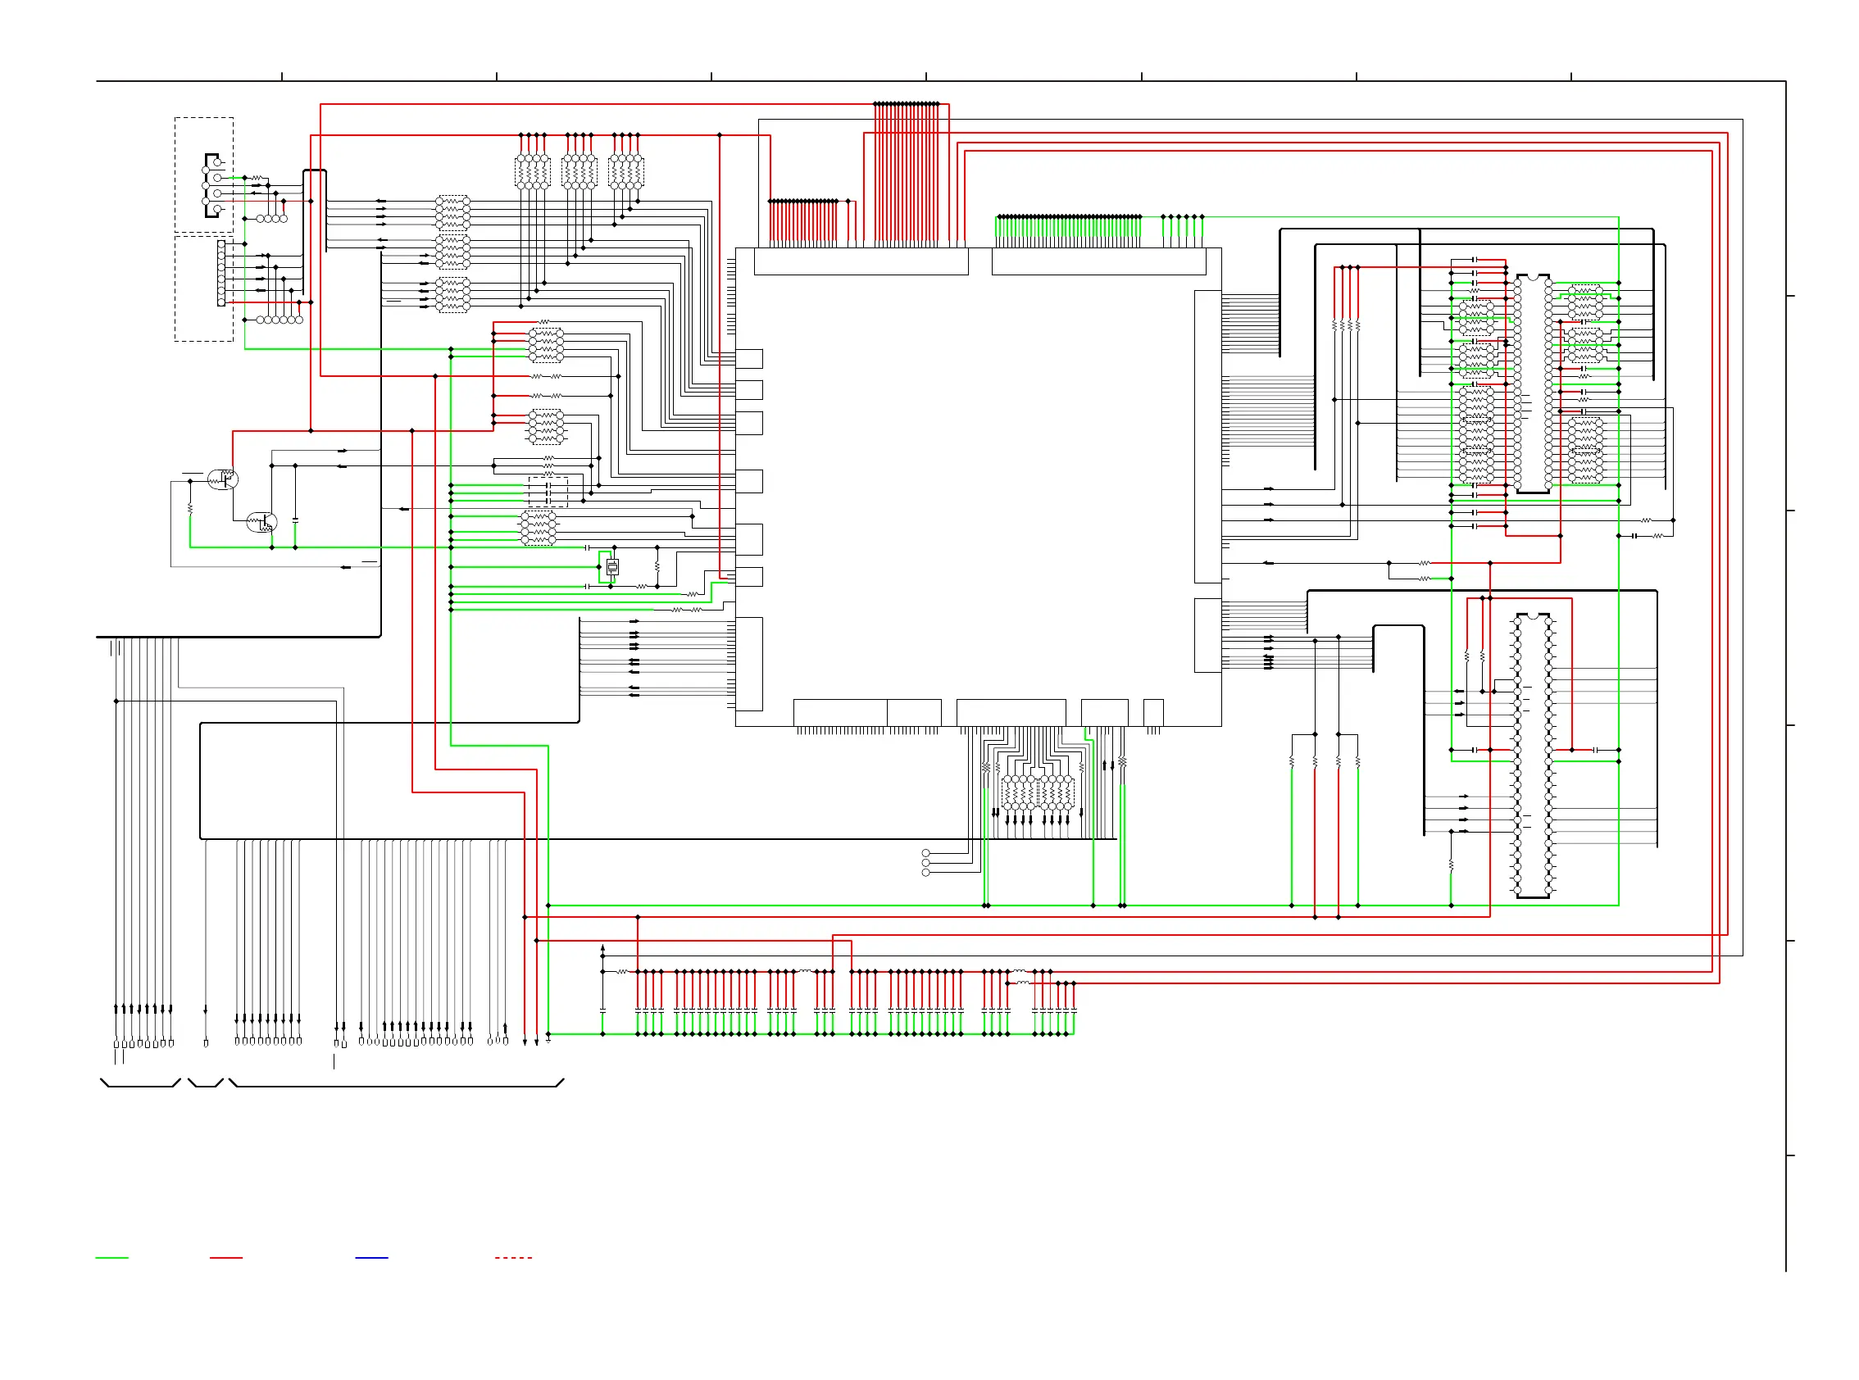Click the upper-right tall IC chip package
This screenshot has width=1859, height=1380.
coord(1532,384)
